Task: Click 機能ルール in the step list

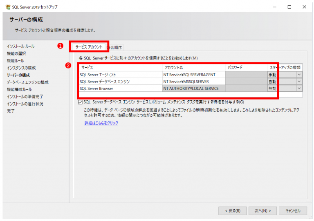Action: click(15, 61)
